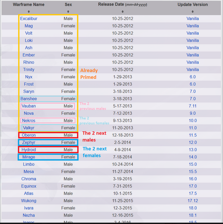Sort table by Update Version column arrows
The height and width of the screenshot is (224, 223).
tap(193, 12)
